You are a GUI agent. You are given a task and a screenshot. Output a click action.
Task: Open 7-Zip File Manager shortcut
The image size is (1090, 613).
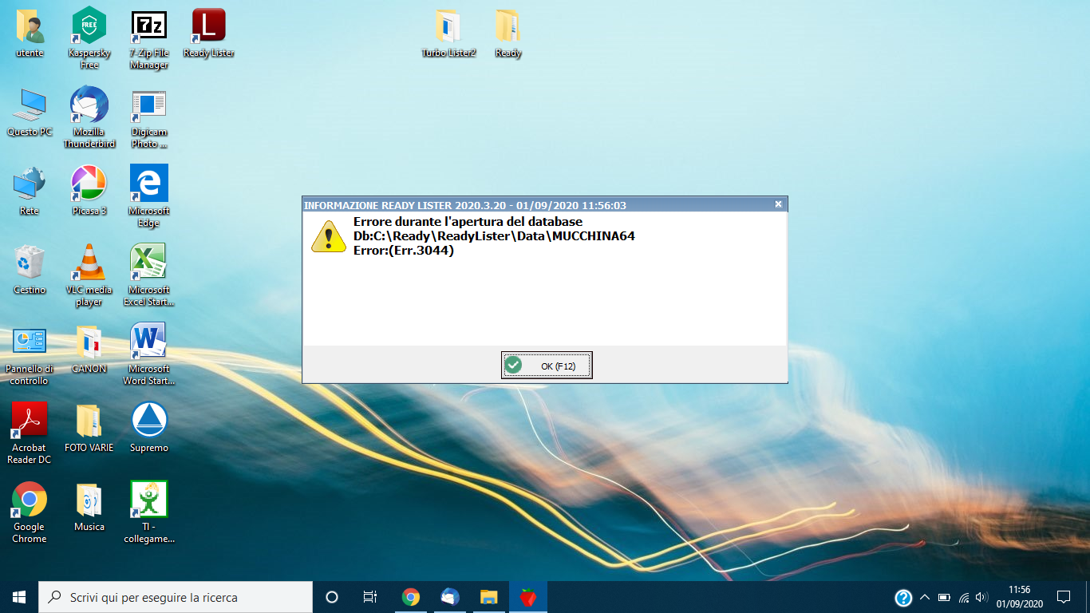(x=149, y=38)
